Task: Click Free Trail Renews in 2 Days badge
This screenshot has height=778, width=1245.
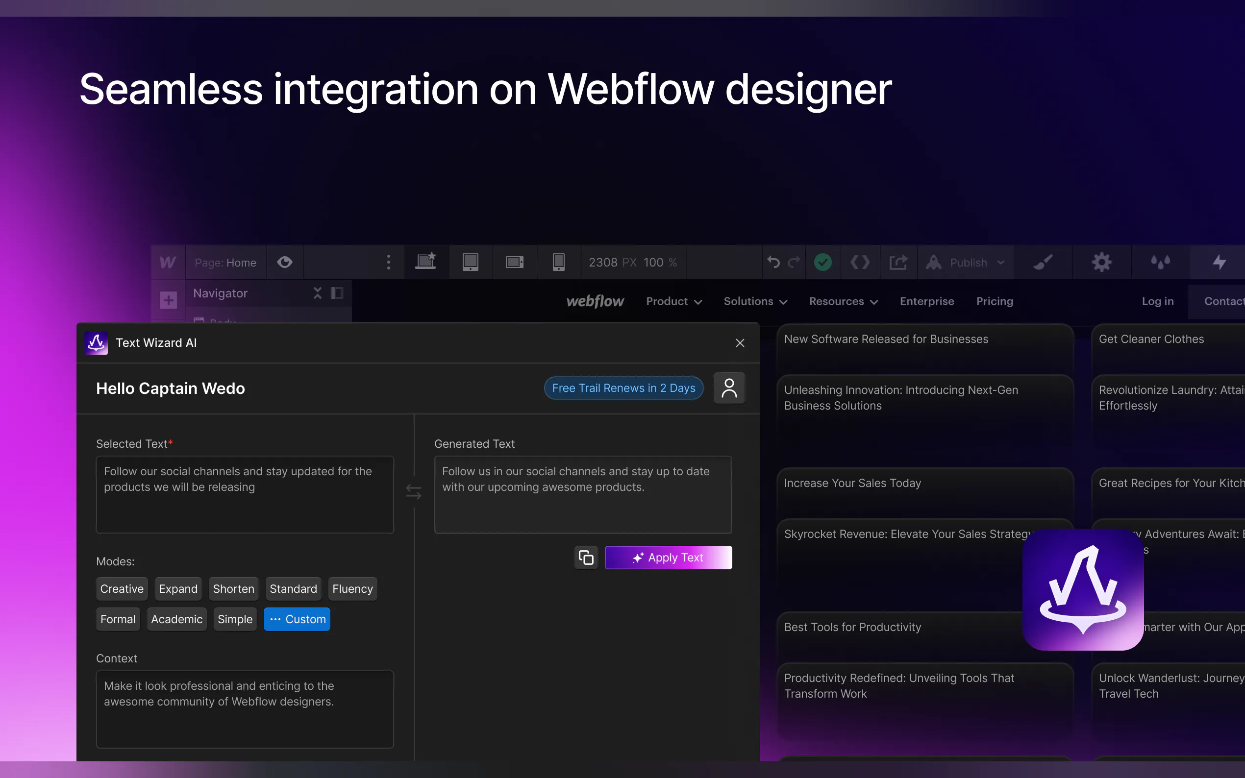Action: pyautogui.click(x=624, y=388)
